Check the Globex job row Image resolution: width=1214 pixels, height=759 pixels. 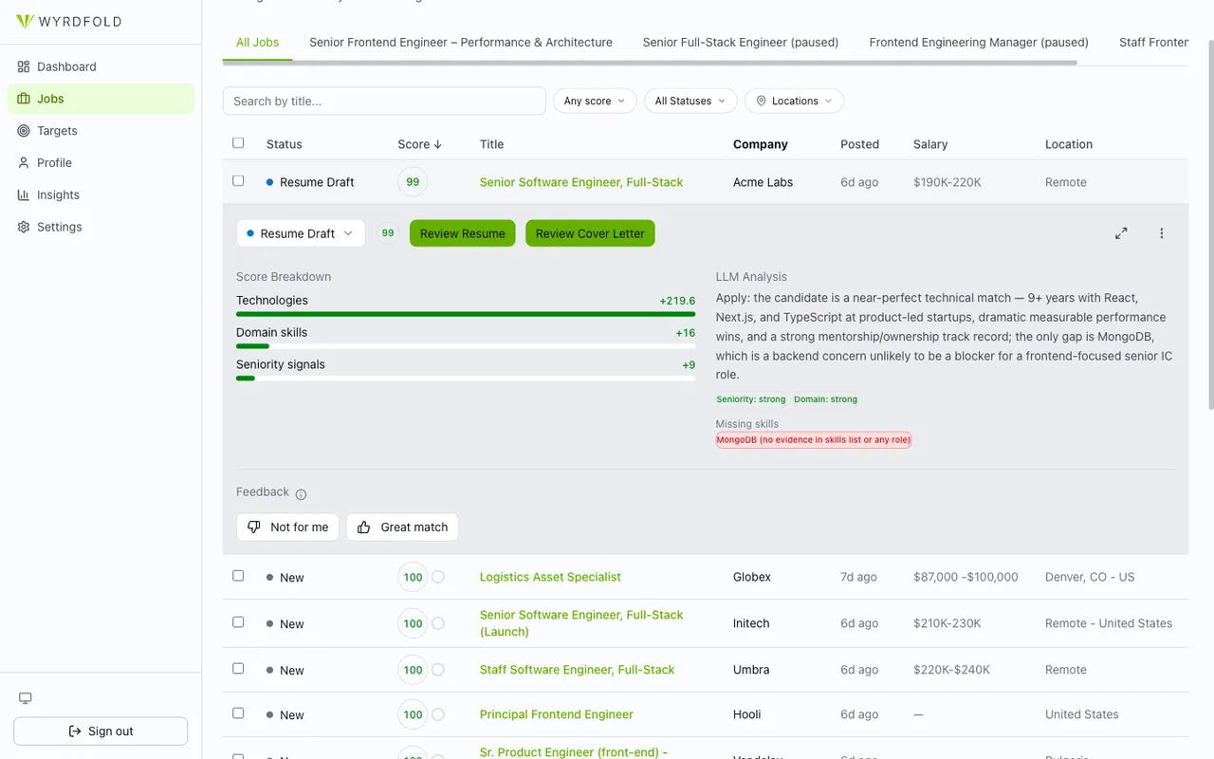[x=238, y=576]
